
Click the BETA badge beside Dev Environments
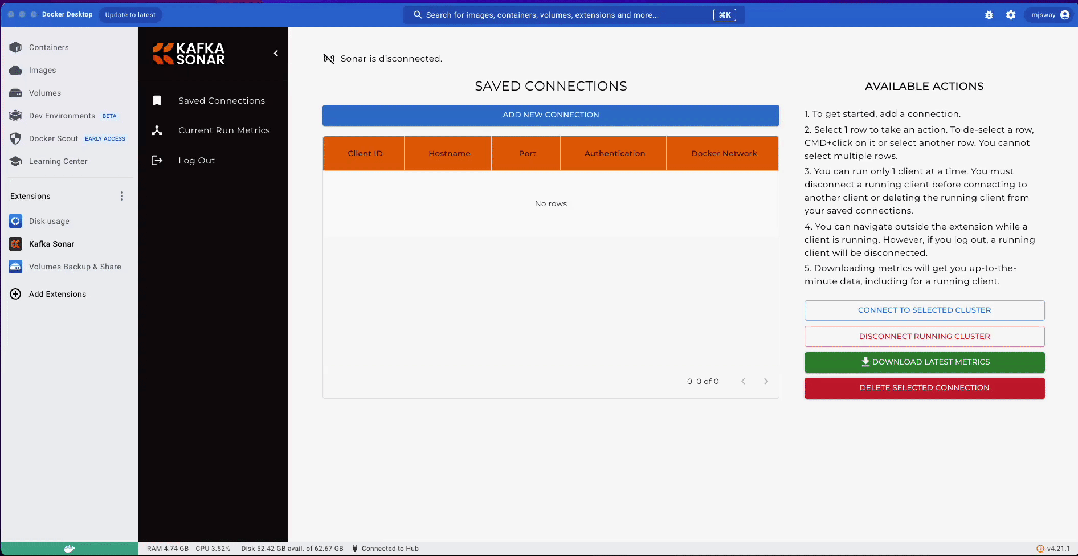(x=109, y=116)
